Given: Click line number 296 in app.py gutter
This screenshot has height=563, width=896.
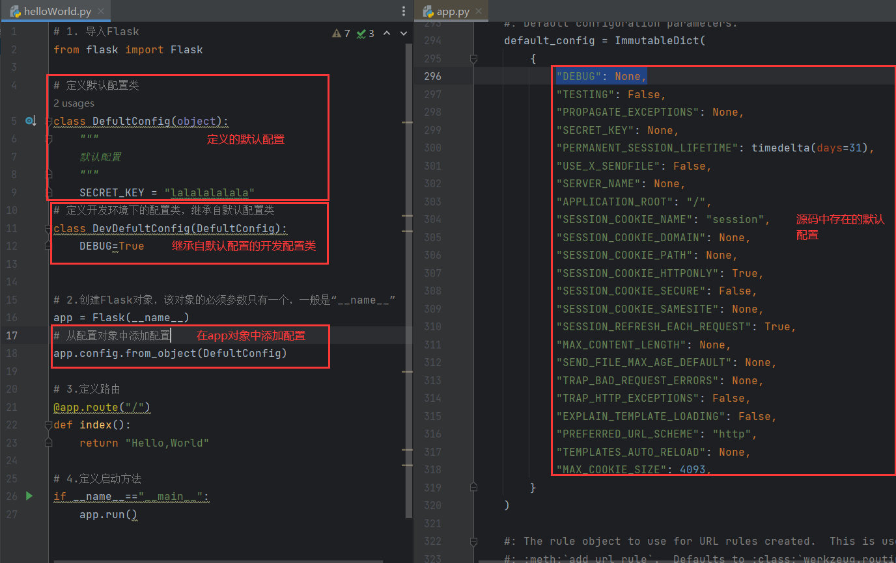Looking at the screenshot, I should pyautogui.click(x=432, y=76).
